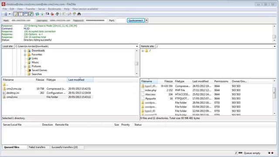Click the Priority queue column header
The width and height of the screenshot is (279, 157).
126,125
